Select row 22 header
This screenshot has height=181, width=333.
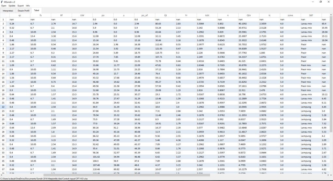coord(3,107)
